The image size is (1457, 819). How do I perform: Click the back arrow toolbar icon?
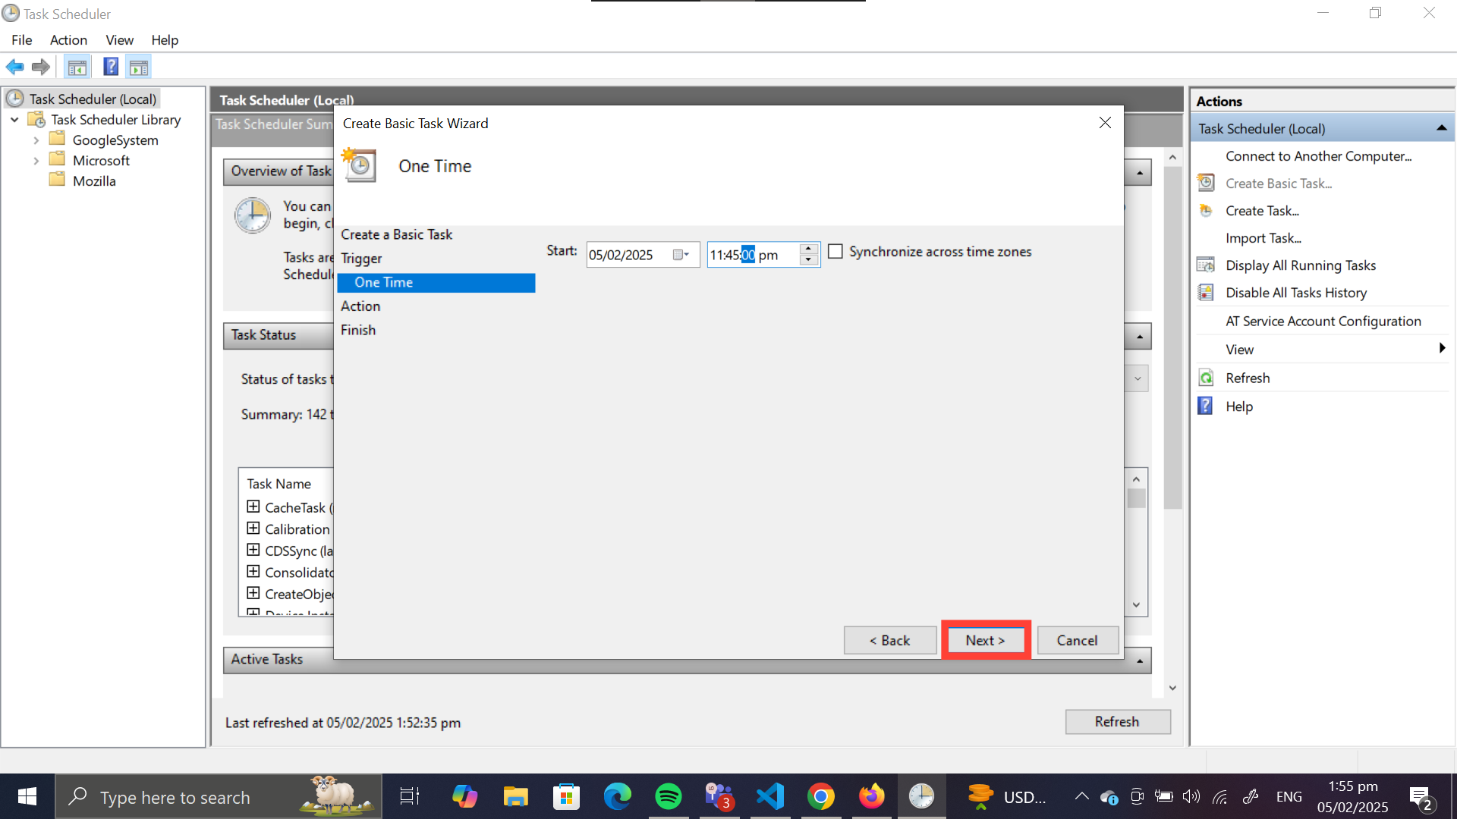tap(14, 67)
